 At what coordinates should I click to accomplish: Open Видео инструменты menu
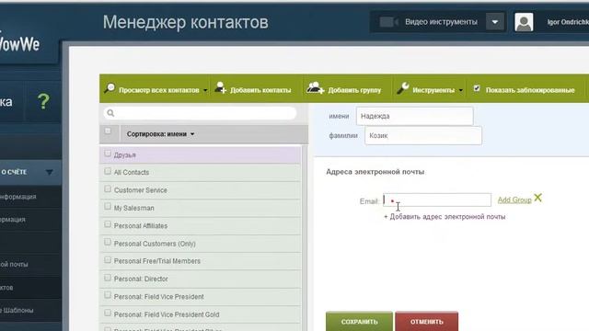pos(441,22)
